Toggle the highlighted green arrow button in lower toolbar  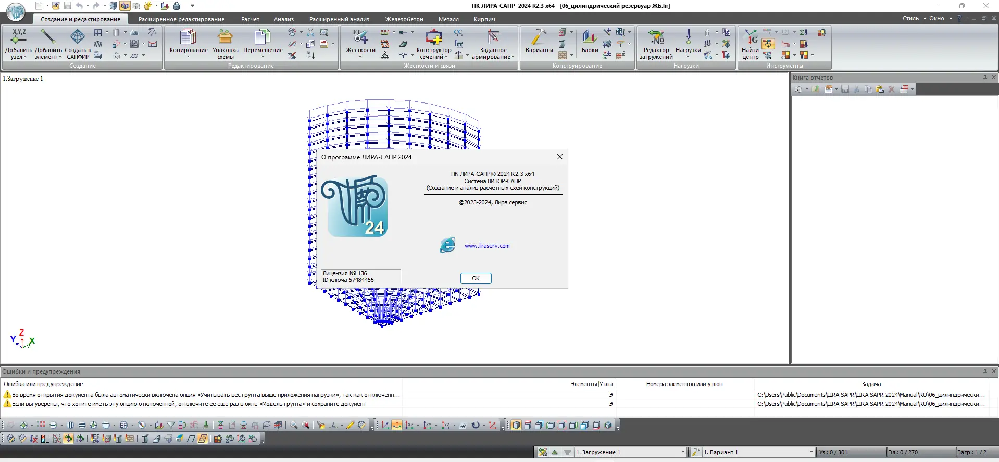[68, 439]
